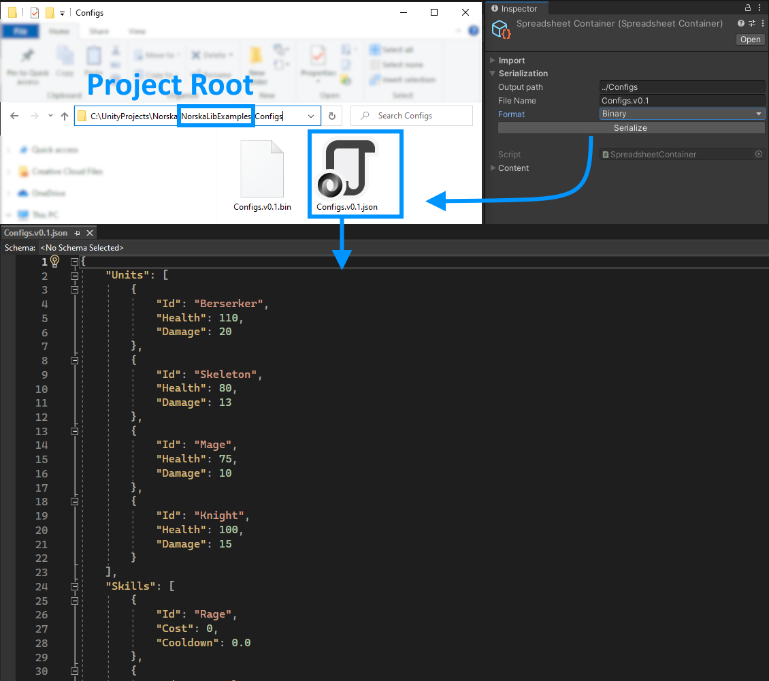Collapse the Units array at line 2

click(x=75, y=276)
